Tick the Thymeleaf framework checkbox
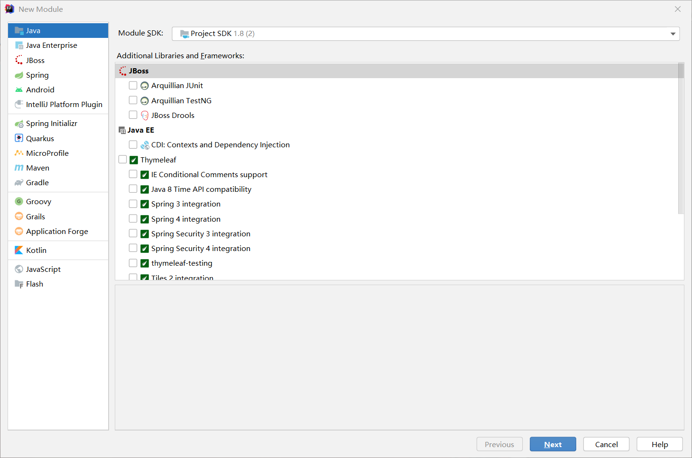This screenshot has height=458, width=692. click(123, 160)
